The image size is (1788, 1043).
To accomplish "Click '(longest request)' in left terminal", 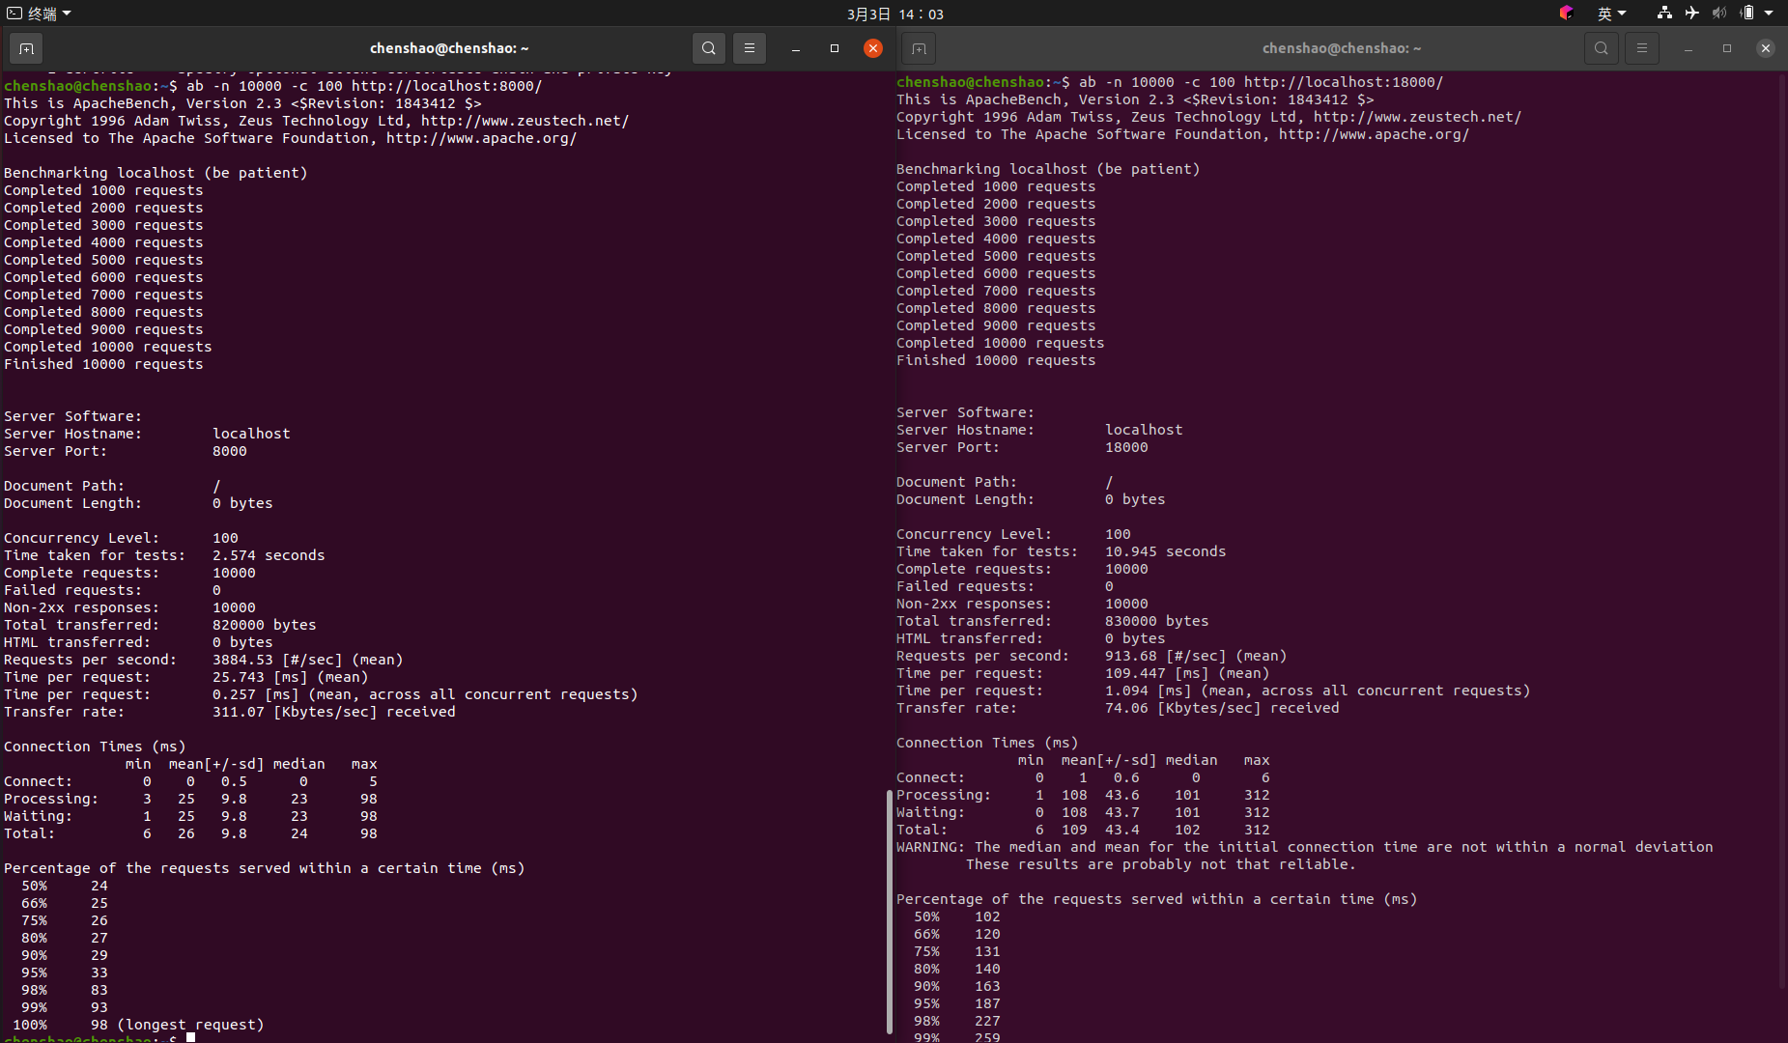I will 190,1025.
